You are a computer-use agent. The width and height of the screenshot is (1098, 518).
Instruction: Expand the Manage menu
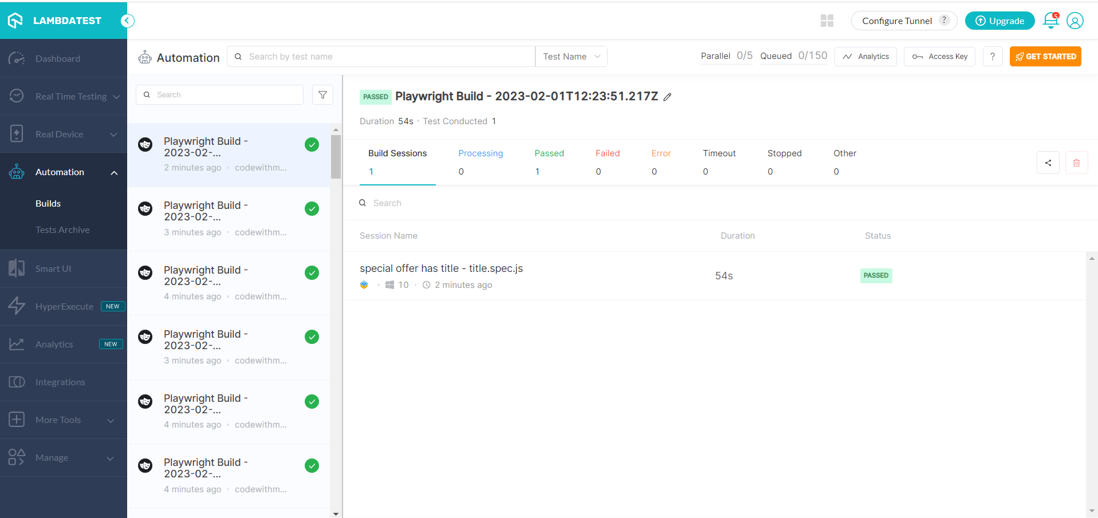(x=110, y=458)
